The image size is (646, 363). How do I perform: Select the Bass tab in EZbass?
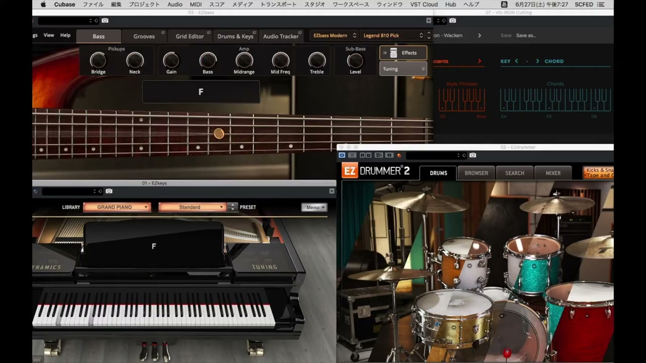(x=98, y=36)
